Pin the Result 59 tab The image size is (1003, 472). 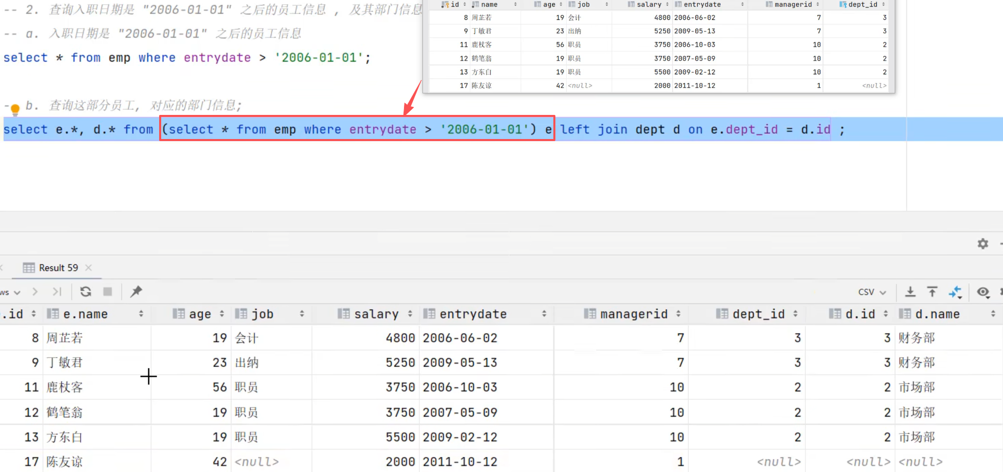click(x=136, y=292)
